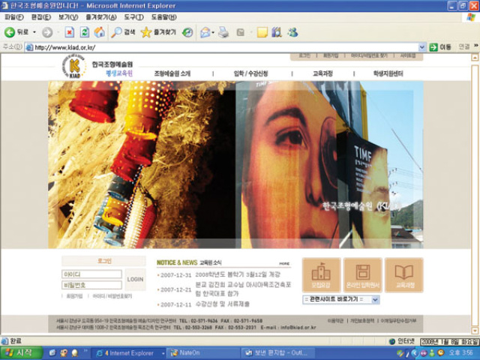Click the grey Forward arrow button
This screenshot has width=480, height=360.
pyautogui.click(x=47, y=32)
